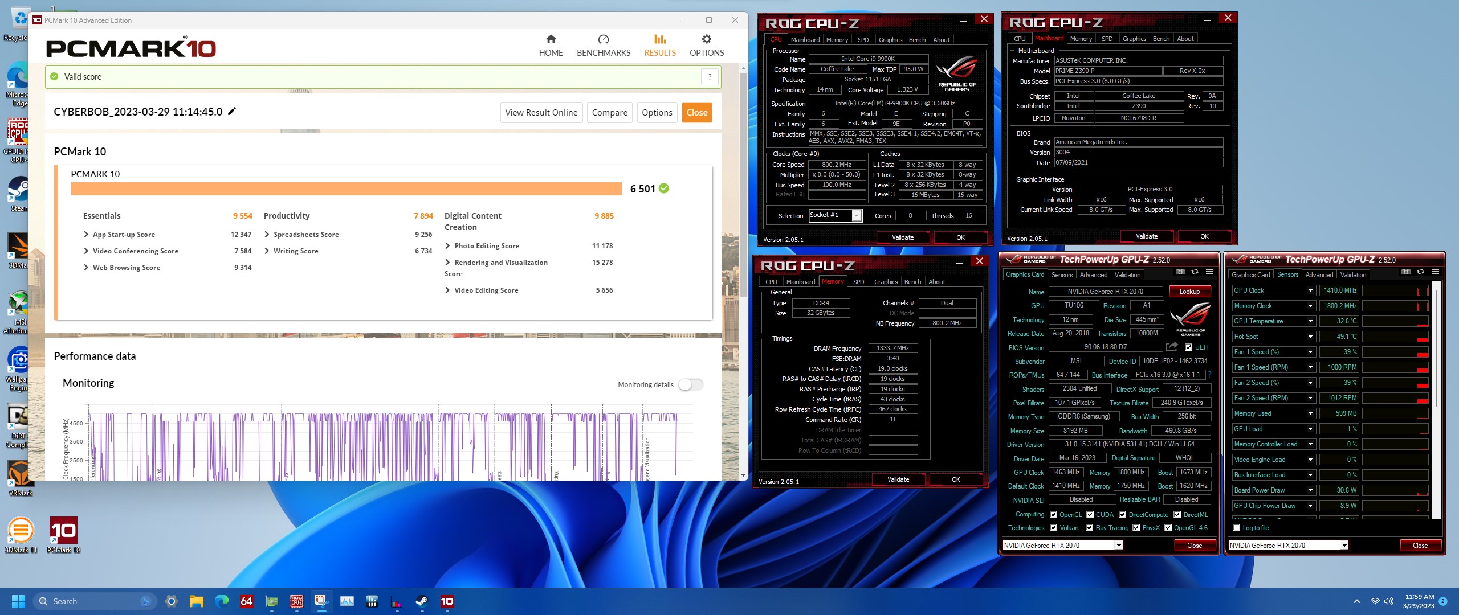Click OK in CPU-Z Mainboard window

tap(1204, 236)
